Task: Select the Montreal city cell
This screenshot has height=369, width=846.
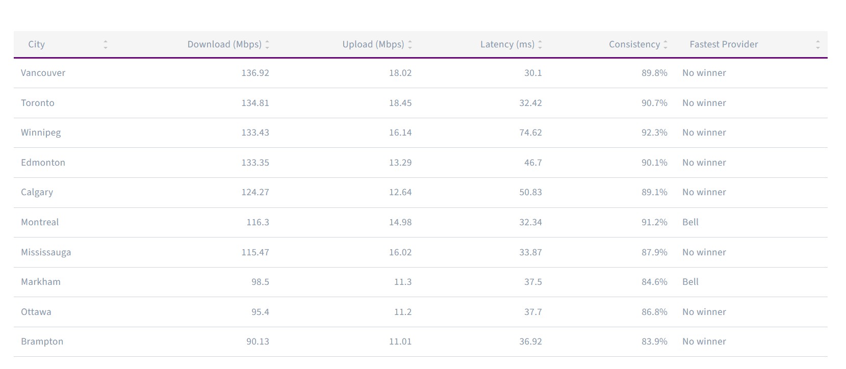Action: [40, 222]
